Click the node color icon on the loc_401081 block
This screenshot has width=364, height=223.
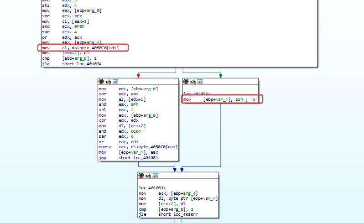[x=141, y=176]
